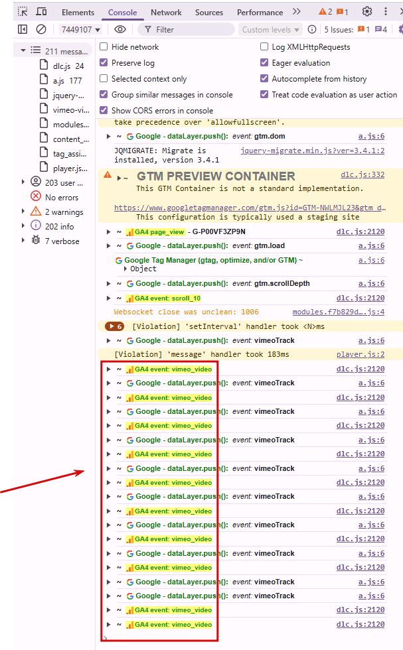Switch to the Elements tab

tap(78, 12)
